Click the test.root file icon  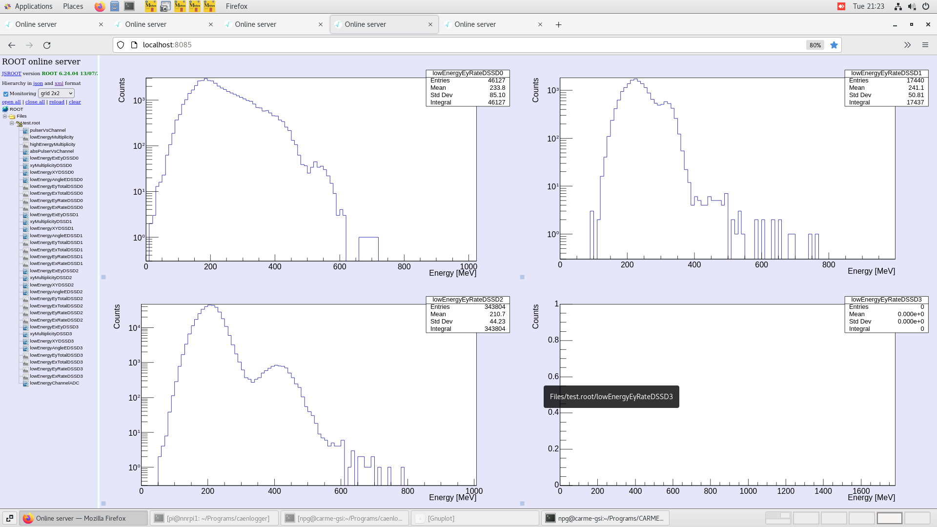19,123
